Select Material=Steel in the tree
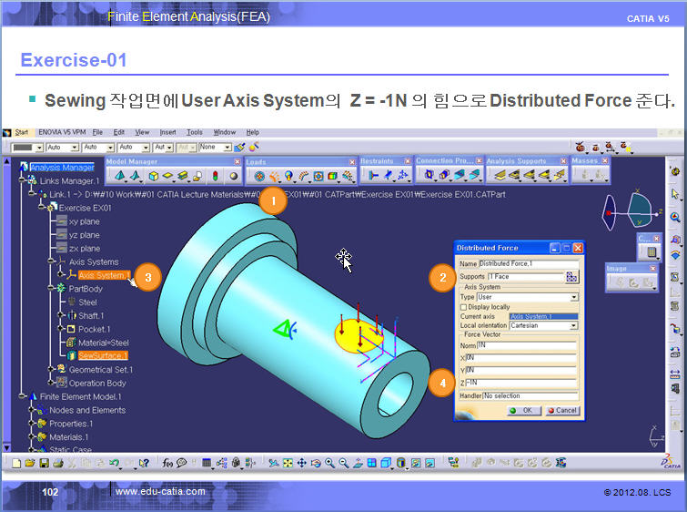The image size is (687, 512). tap(104, 343)
